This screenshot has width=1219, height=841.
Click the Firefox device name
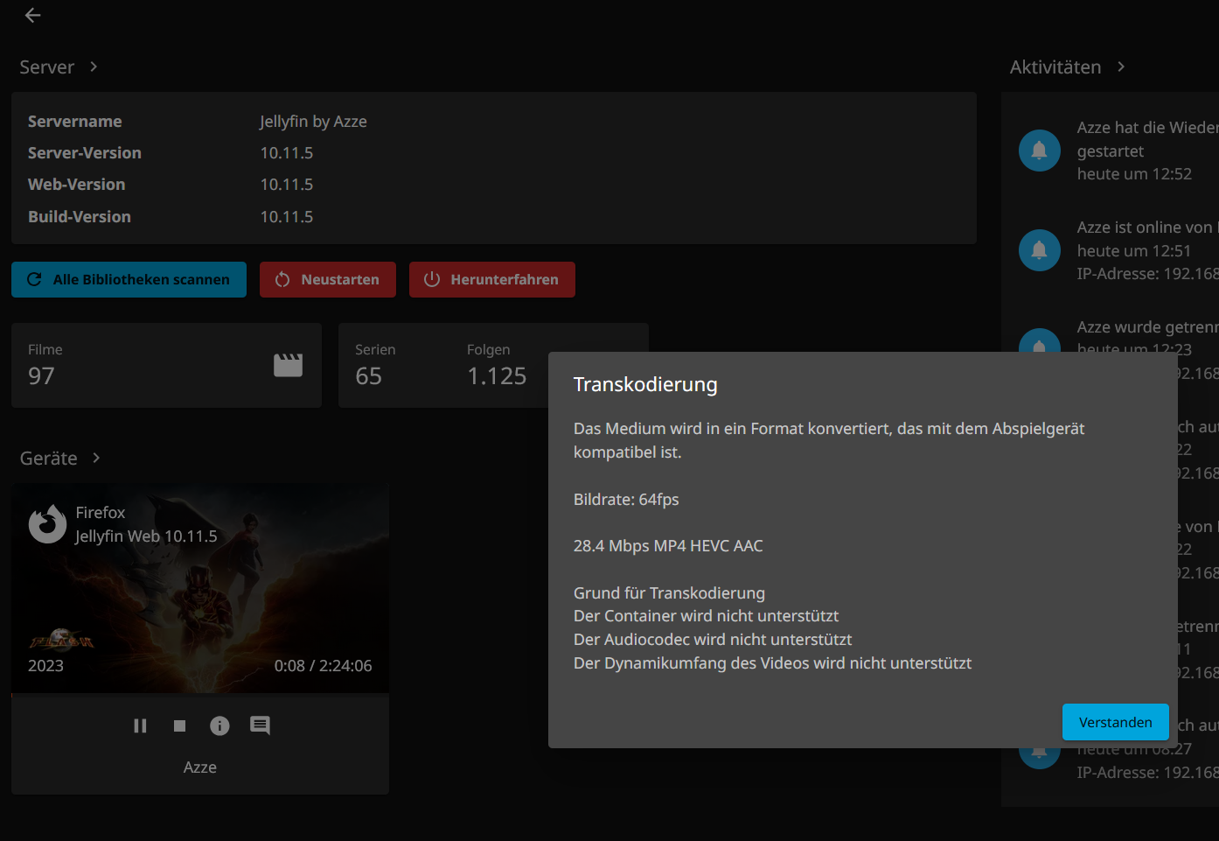point(101,513)
